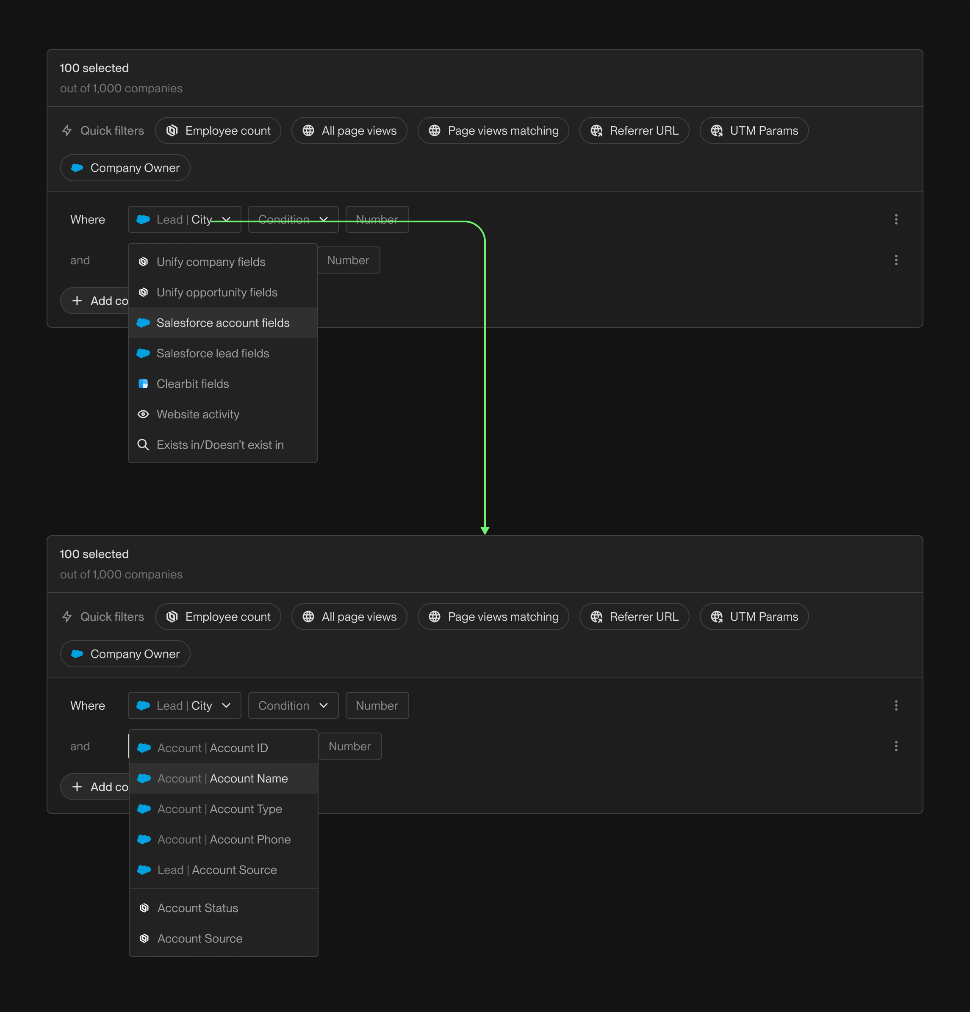Select Lead Account Source option
This screenshot has height=1012, width=970.
(x=217, y=870)
